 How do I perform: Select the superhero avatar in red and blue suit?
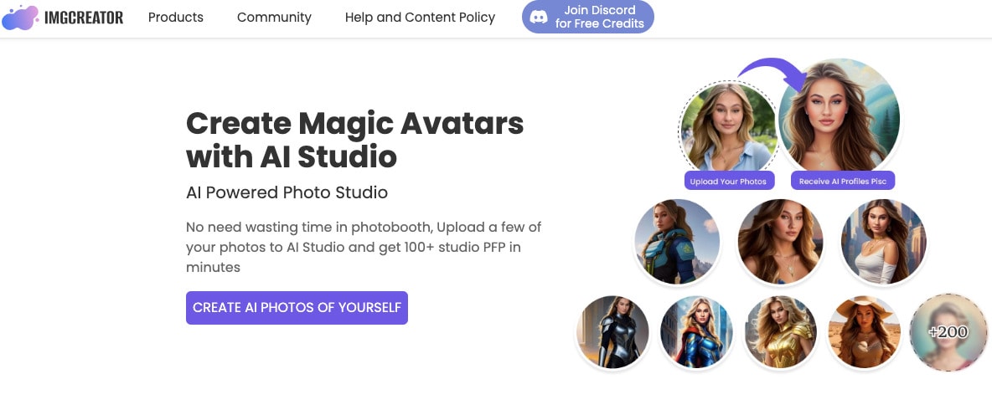click(x=696, y=332)
